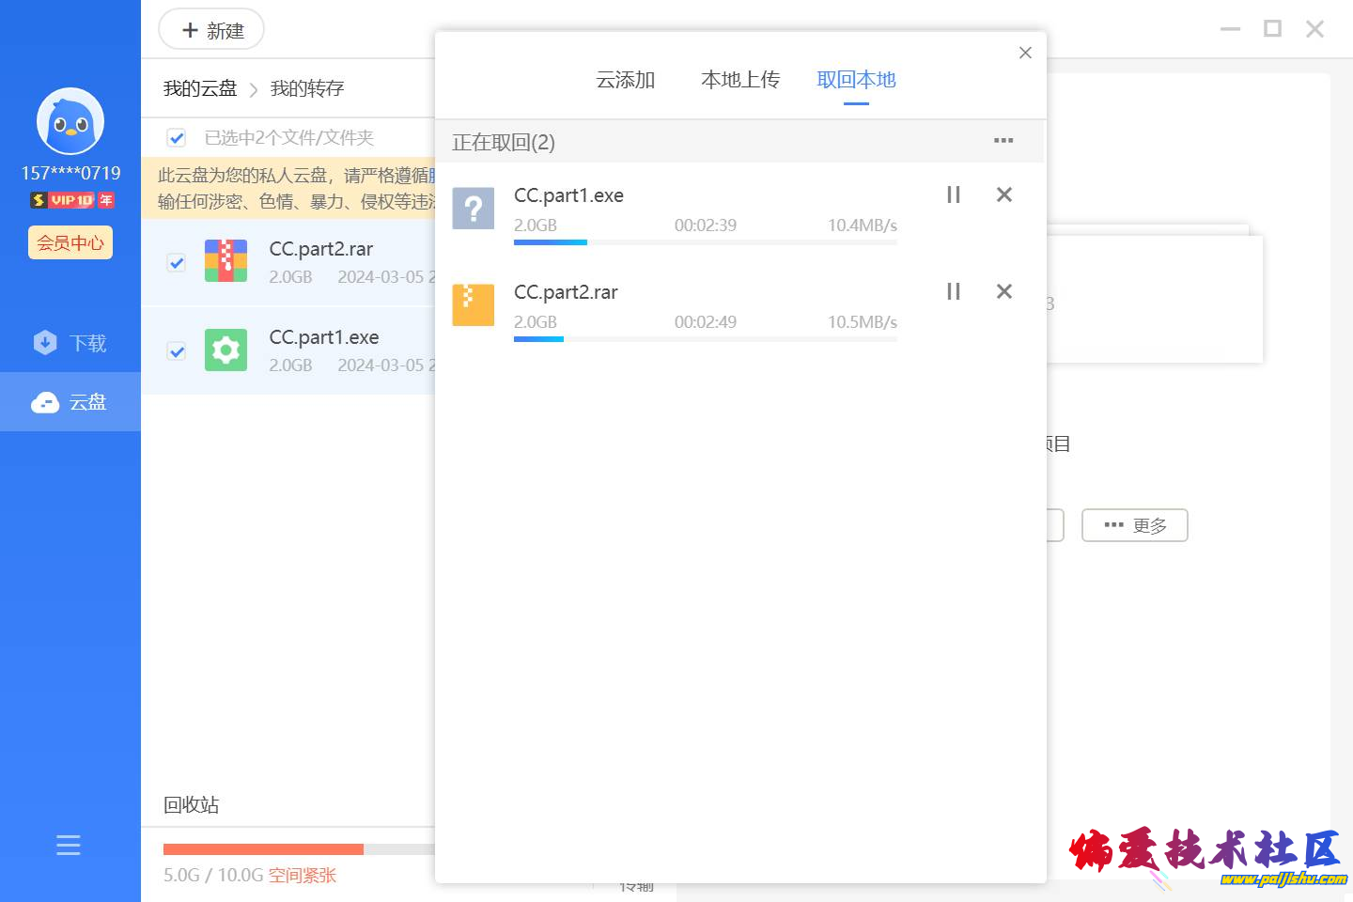The width and height of the screenshot is (1353, 902).
Task: Click the blue bird user avatar
Action: [70, 121]
